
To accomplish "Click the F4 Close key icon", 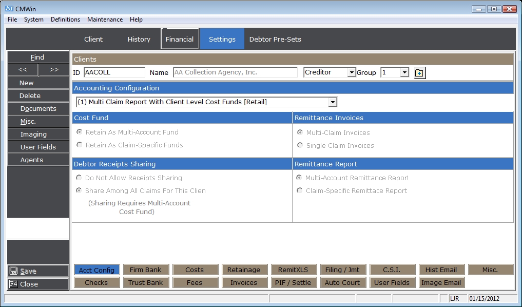I will pyautogui.click(x=14, y=284).
